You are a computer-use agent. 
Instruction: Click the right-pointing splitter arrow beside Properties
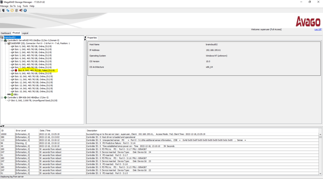point(85,39)
